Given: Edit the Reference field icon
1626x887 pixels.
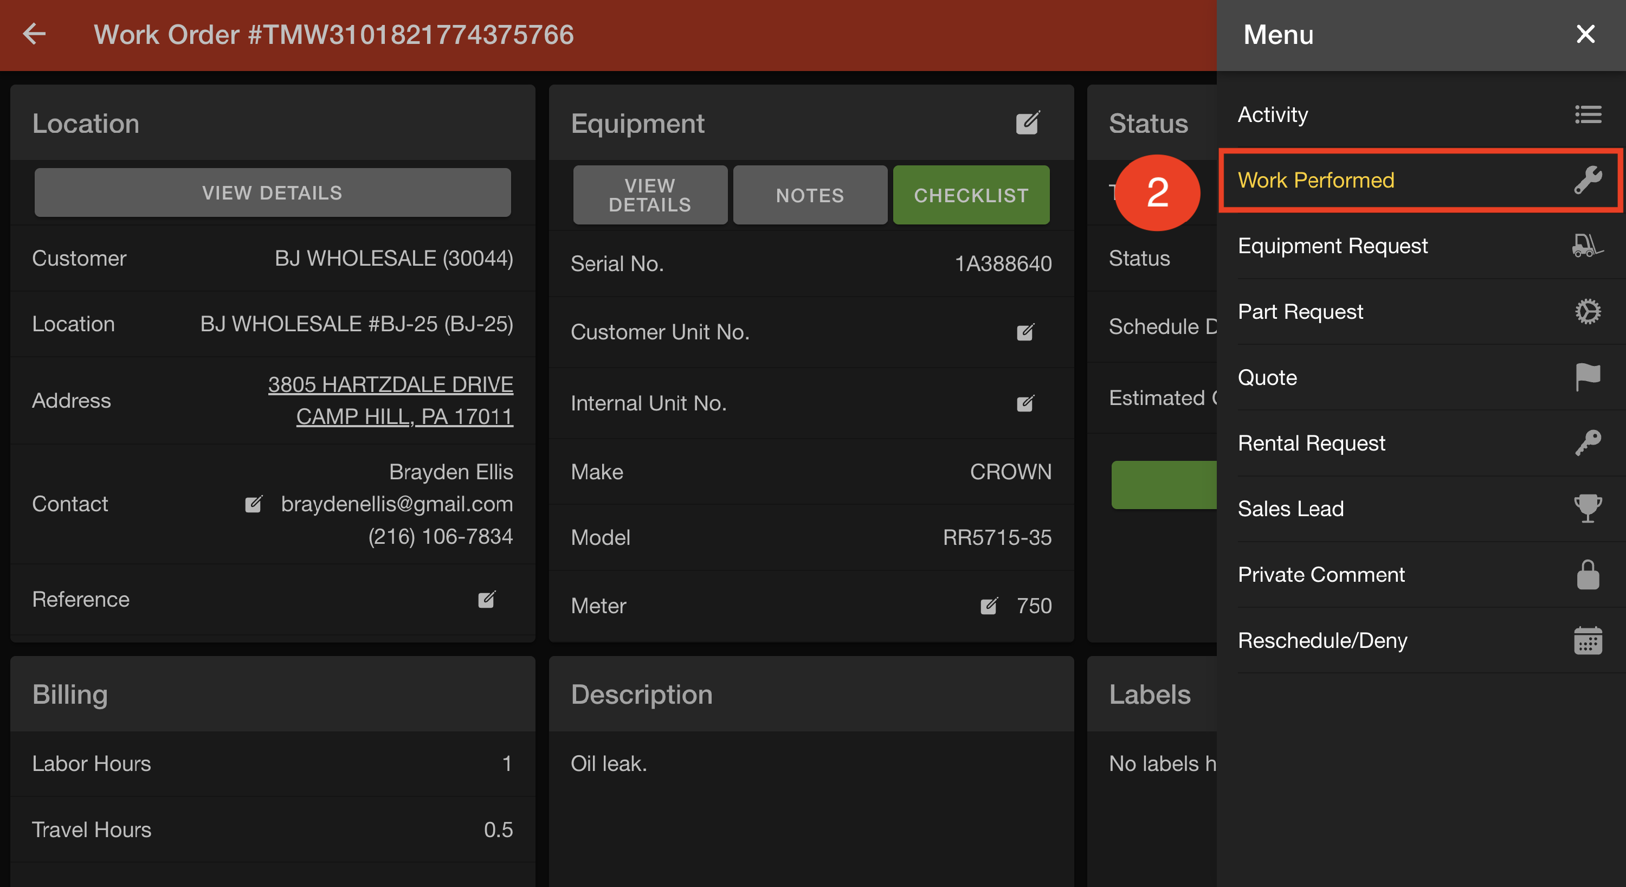Looking at the screenshot, I should tap(486, 599).
